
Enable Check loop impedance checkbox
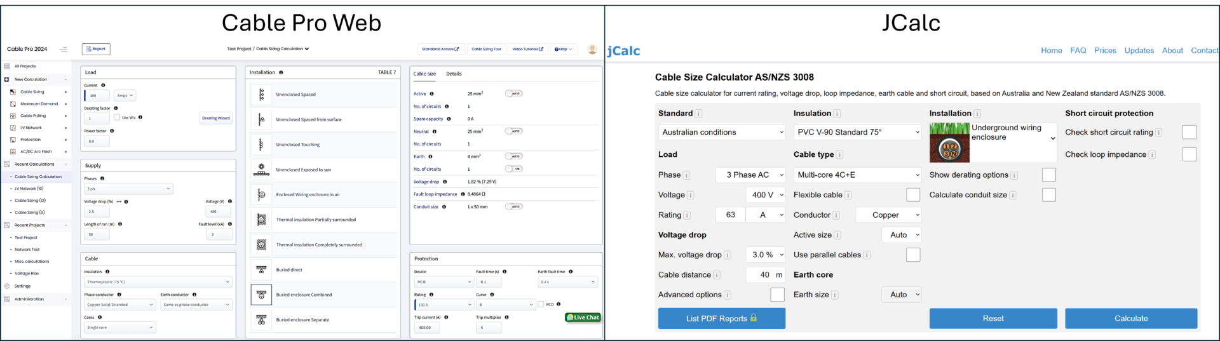[x=1189, y=154]
